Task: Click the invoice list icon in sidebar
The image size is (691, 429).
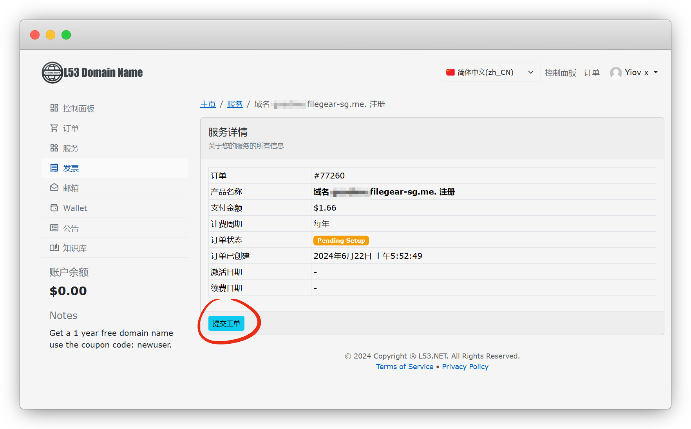Action: [x=54, y=168]
